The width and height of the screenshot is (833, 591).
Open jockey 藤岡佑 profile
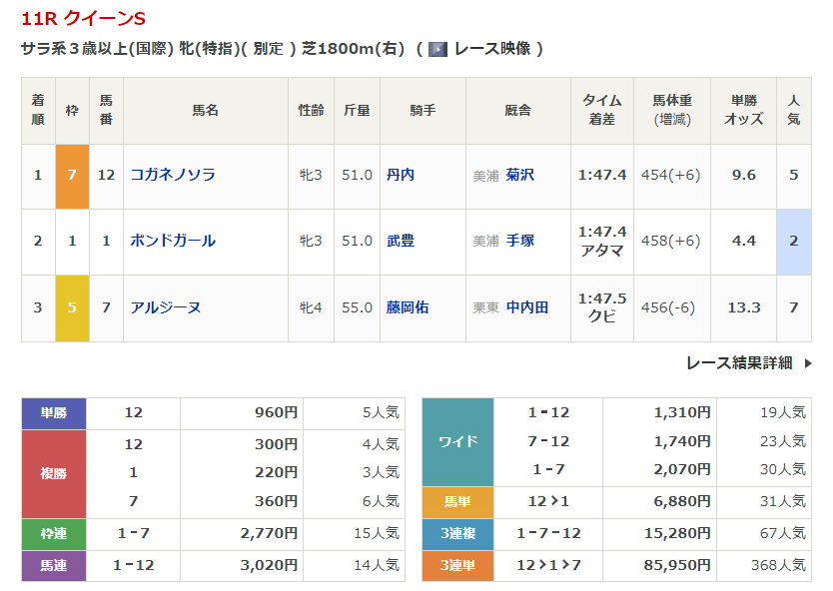tap(408, 307)
